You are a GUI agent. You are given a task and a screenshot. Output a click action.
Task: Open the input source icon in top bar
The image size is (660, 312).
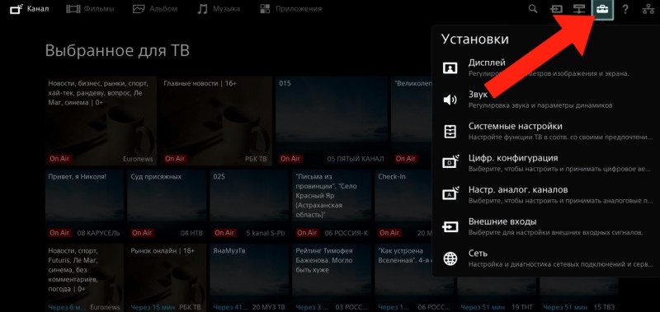click(x=556, y=9)
